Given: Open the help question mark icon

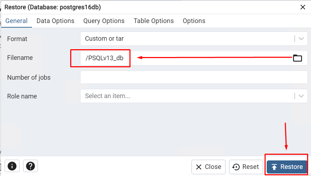Looking at the screenshot, I should (x=30, y=166).
